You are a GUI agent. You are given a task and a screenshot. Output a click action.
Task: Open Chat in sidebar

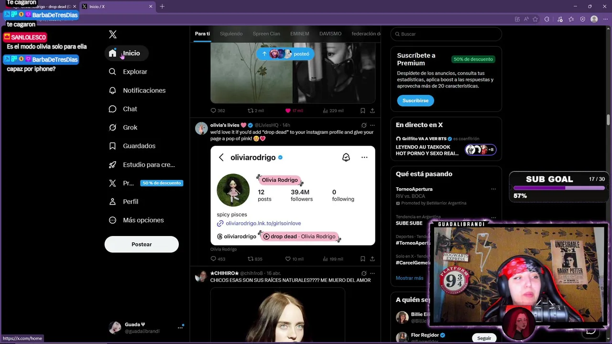[123, 109]
